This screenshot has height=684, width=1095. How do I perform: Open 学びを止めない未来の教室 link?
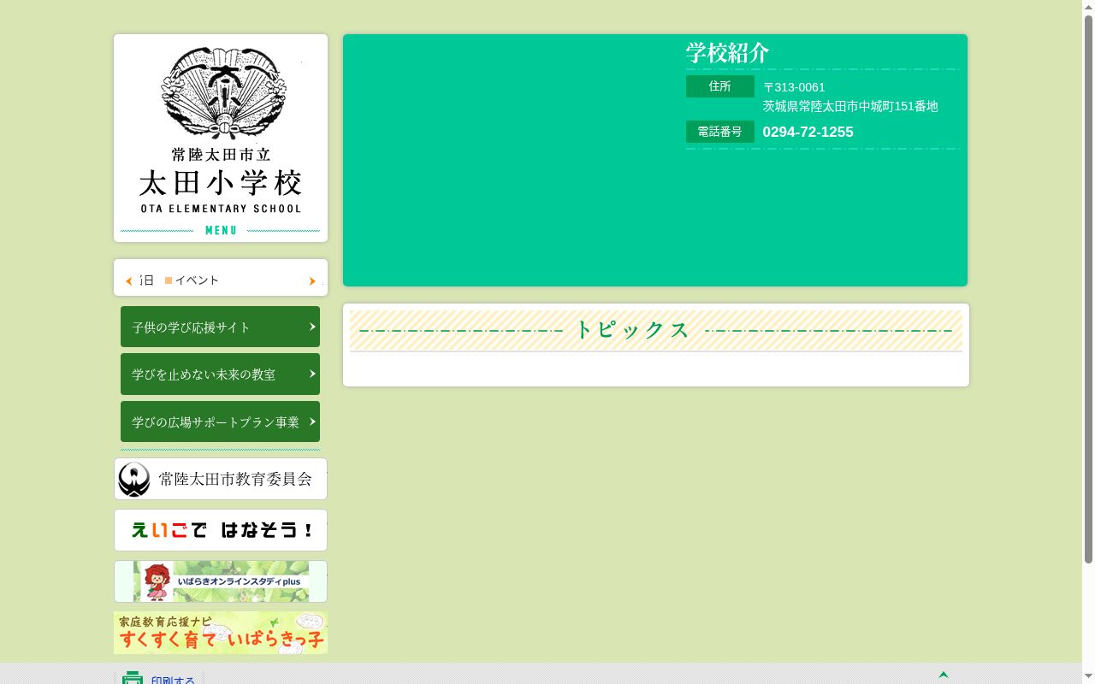220,374
